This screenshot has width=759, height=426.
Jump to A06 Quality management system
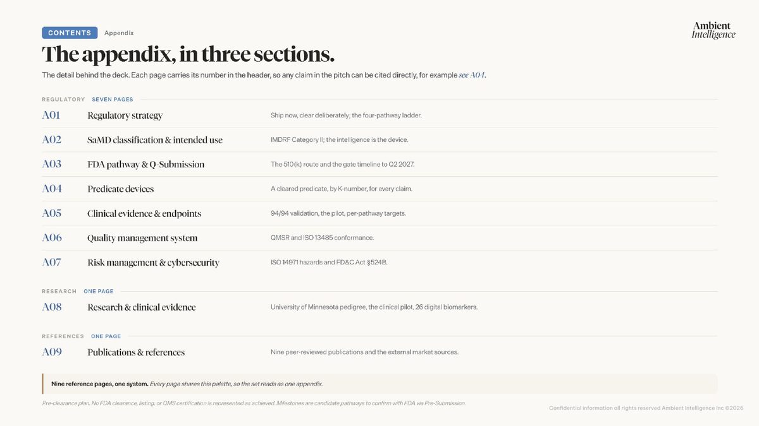379,238
